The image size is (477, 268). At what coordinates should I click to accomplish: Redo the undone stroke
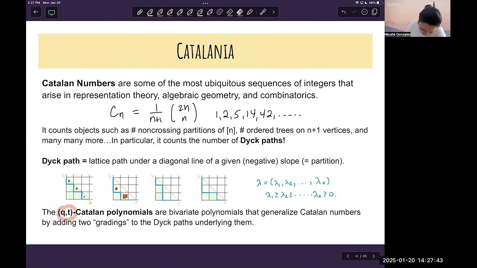pyautogui.click(x=354, y=12)
